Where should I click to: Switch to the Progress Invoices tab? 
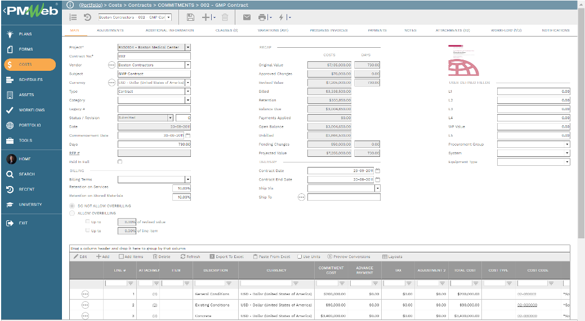(x=329, y=30)
